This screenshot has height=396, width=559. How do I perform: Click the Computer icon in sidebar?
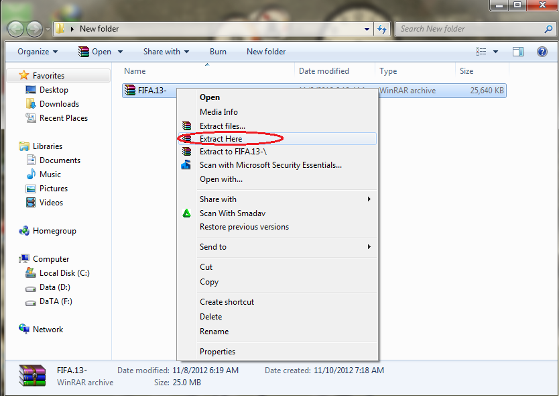click(24, 258)
